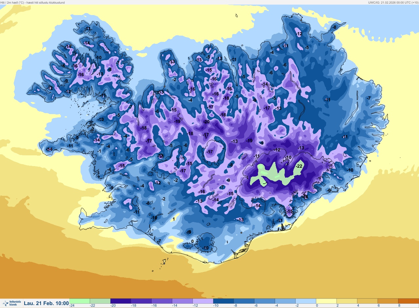Click the 0 degree value near the south coast

pos(192,241)
